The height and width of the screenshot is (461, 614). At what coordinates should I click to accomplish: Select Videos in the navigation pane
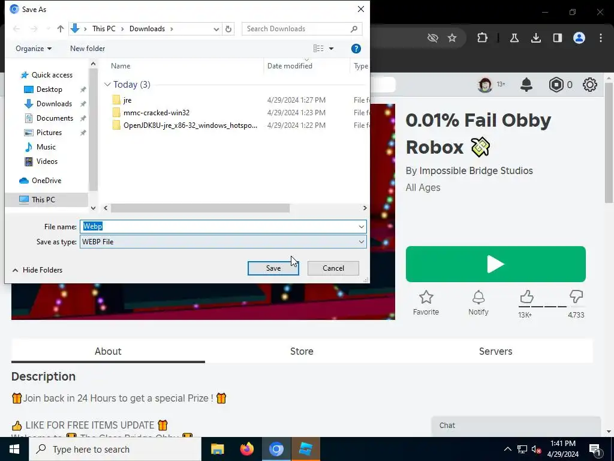[x=47, y=161]
